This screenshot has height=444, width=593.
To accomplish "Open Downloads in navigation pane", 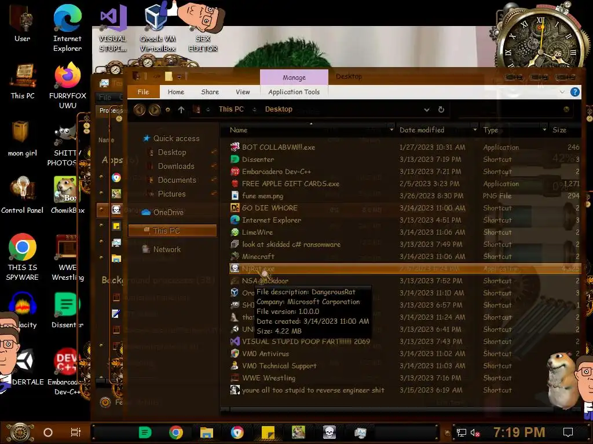I will click(x=176, y=166).
